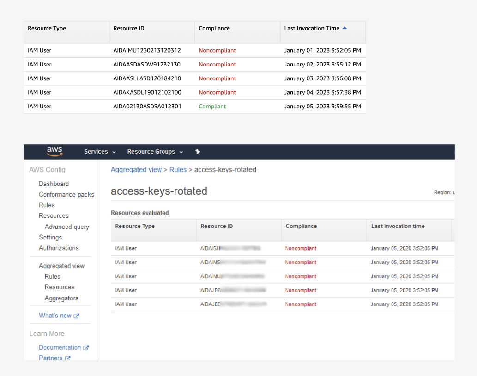Viewport: 477px width, 376px height.
Task: Select Resources under Aggregated view
Action: click(60, 287)
